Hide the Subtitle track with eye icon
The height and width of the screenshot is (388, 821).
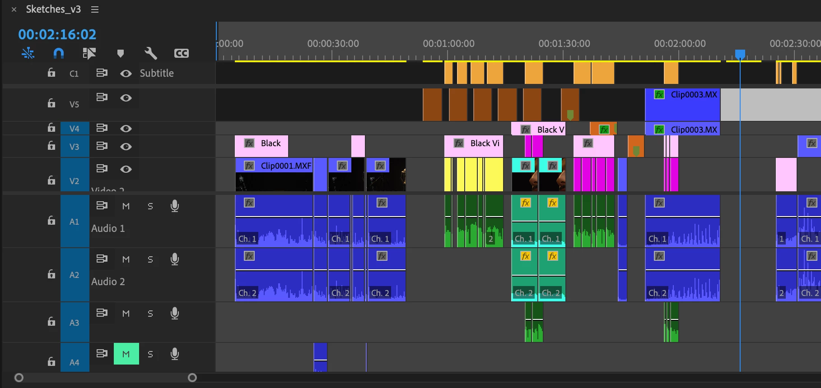click(x=126, y=73)
